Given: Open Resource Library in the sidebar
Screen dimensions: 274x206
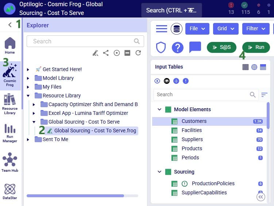Looking at the screenshot, I should [10, 104].
